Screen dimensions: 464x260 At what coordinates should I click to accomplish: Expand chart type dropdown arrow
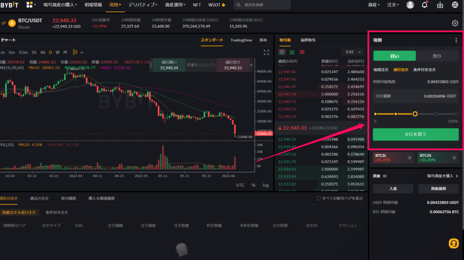(x=82, y=52)
